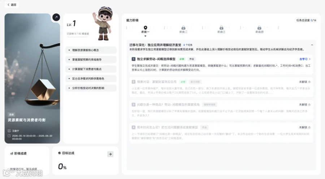Click goal 区分总净需求判断供需角色
The image size is (325, 179).
point(91,79)
